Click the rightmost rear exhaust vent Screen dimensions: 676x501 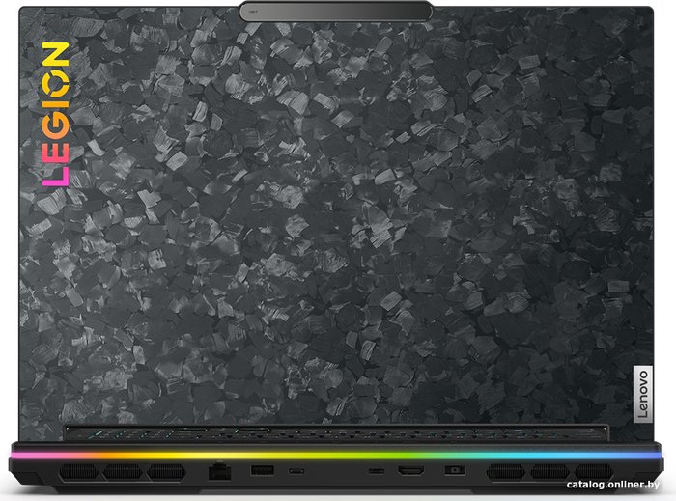tap(594, 472)
